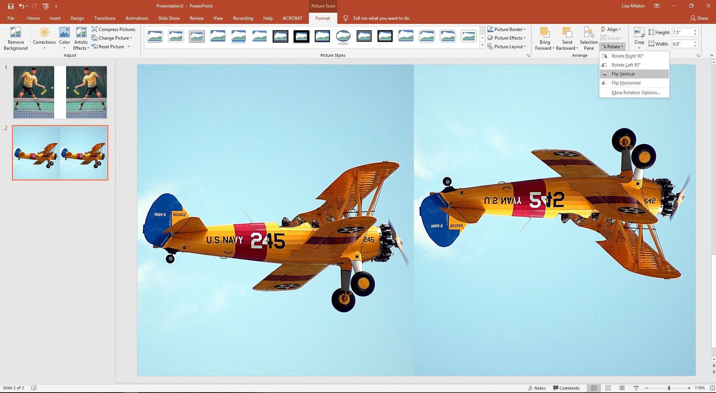The height and width of the screenshot is (393, 716).
Task: Click Fit slide to current window icon
Action: (712, 388)
